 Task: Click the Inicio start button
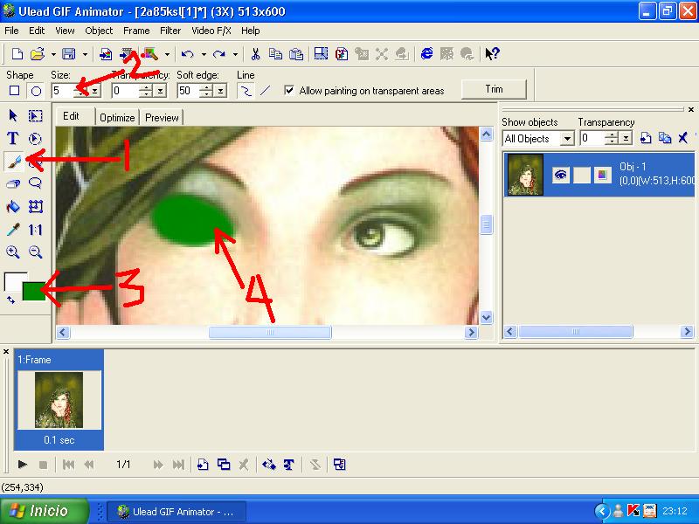pyautogui.click(x=44, y=511)
